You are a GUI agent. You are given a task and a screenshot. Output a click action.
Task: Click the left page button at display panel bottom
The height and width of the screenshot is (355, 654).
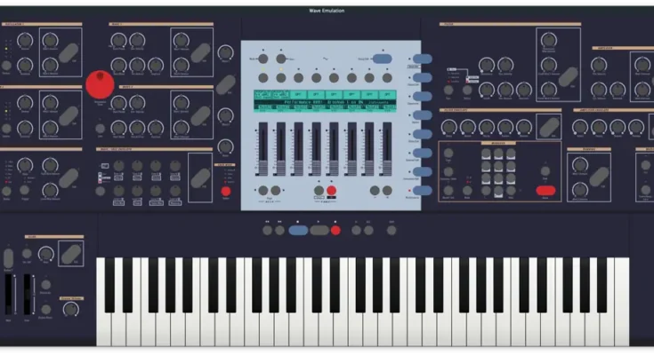point(263,191)
